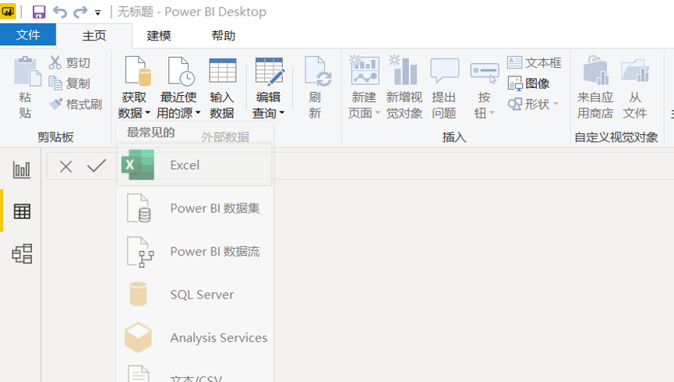Undo the last action
The image size is (674, 382).
pos(60,12)
